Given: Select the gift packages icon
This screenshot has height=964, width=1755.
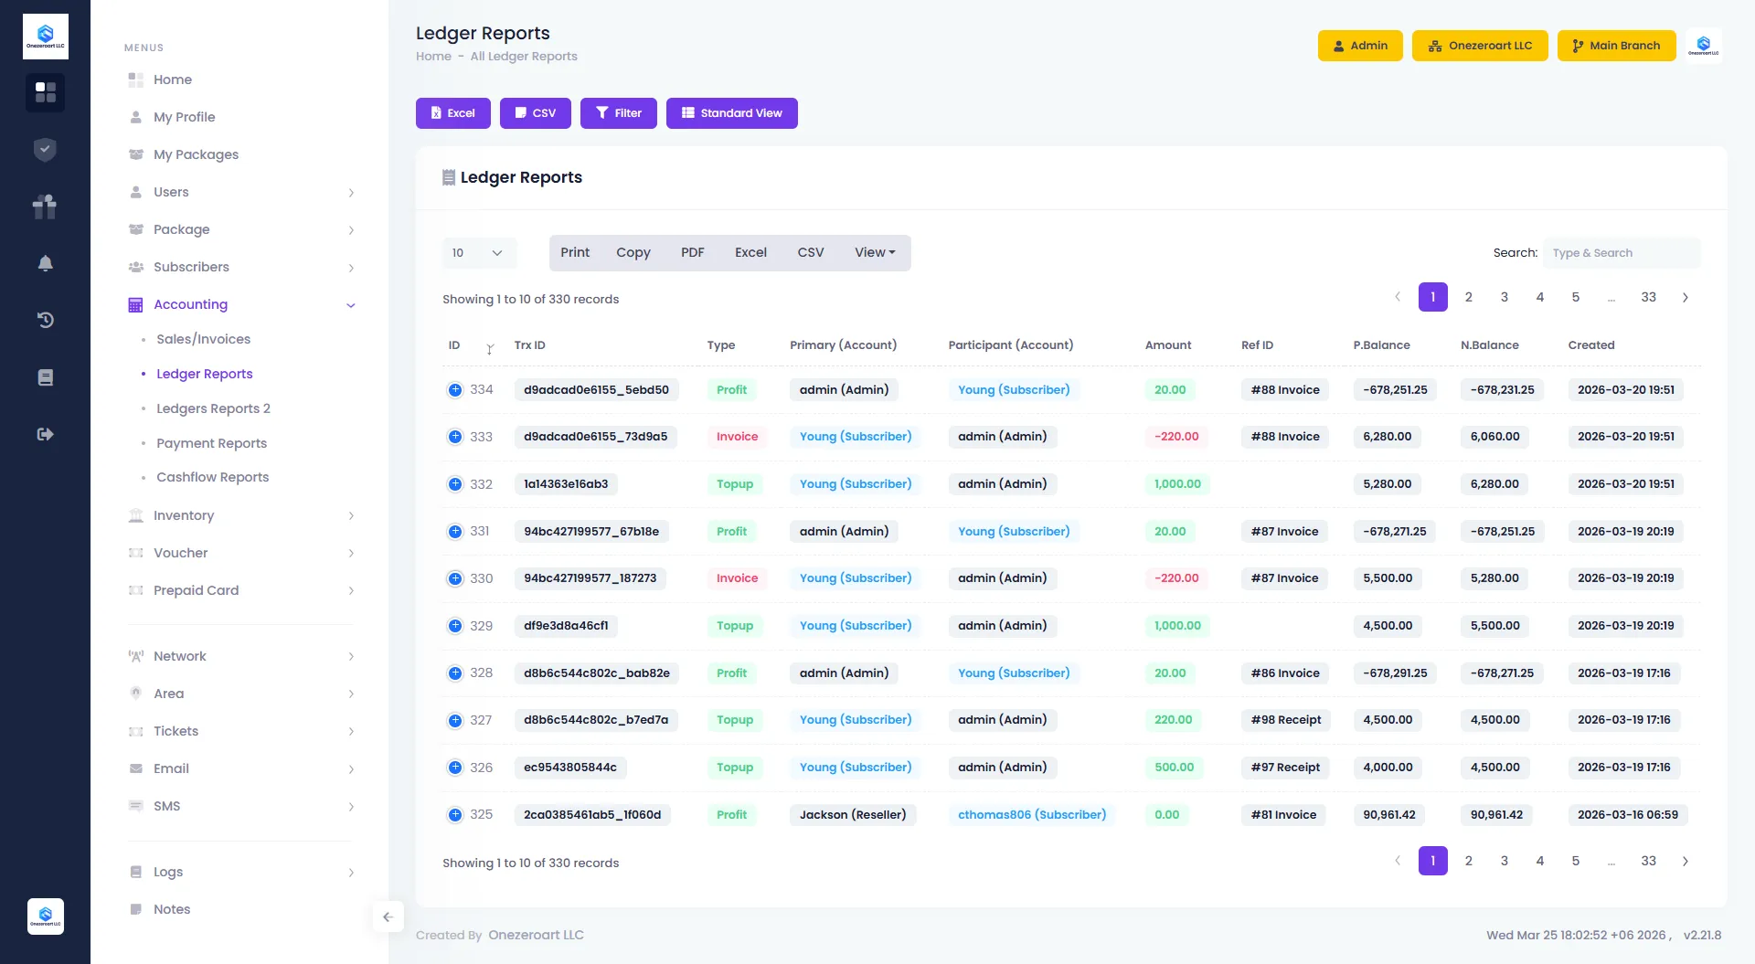Looking at the screenshot, I should point(45,207).
